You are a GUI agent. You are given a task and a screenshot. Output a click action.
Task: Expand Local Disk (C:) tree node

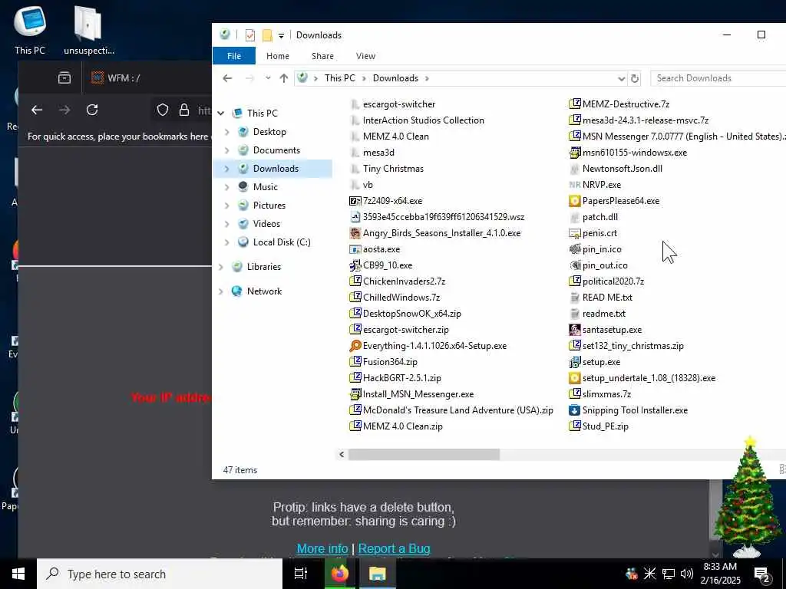pyautogui.click(x=227, y=242)
